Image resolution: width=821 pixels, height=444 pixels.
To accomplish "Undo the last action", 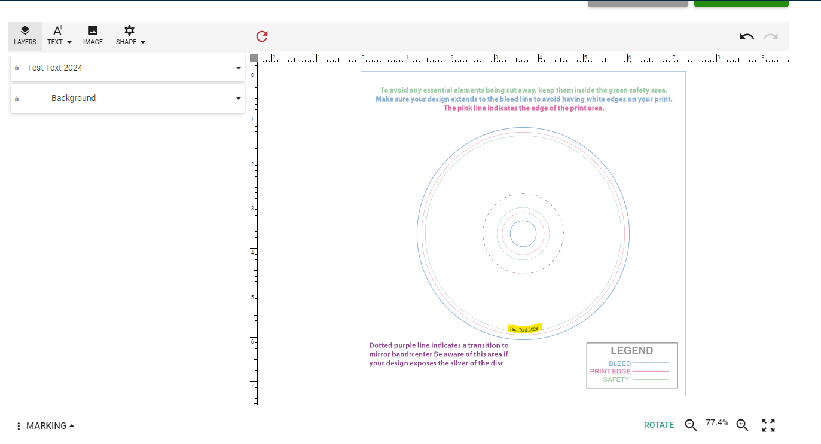I will click(x=747, y=36).
